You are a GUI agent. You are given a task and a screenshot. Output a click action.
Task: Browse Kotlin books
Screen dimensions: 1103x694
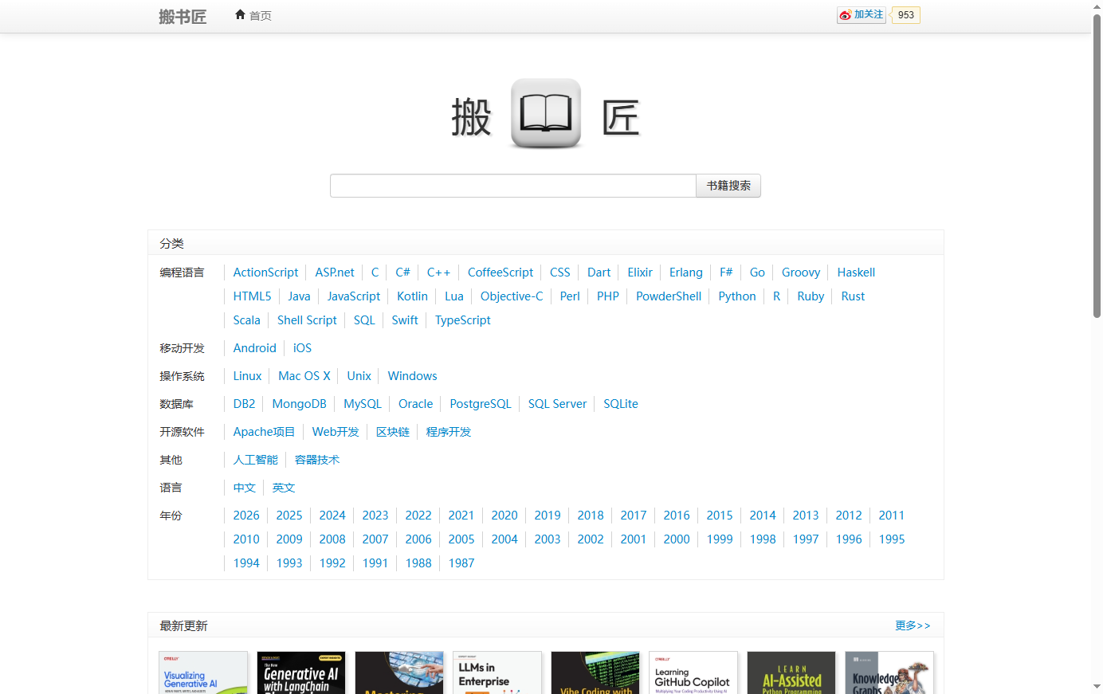pyautogui.click(x=413, y=296)
